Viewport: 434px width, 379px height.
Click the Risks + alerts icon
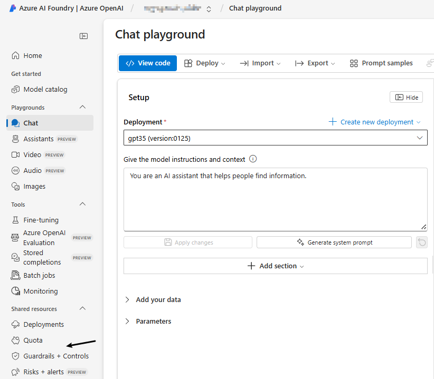(15, 372)
